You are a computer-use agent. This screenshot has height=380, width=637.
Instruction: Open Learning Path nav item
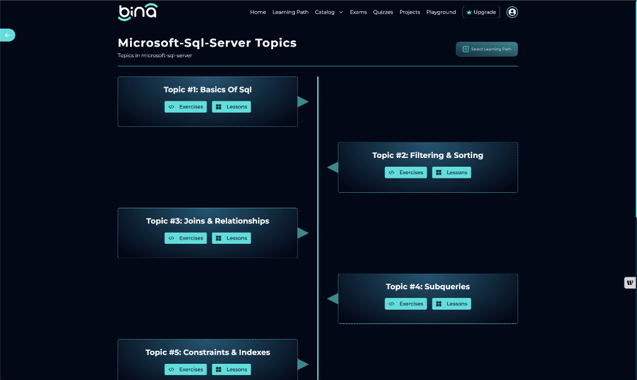tap(291, 12)
